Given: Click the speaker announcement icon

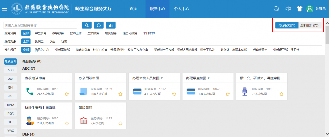Looking at the screenshot, I should pyautogui.click(x=288, y=9).
